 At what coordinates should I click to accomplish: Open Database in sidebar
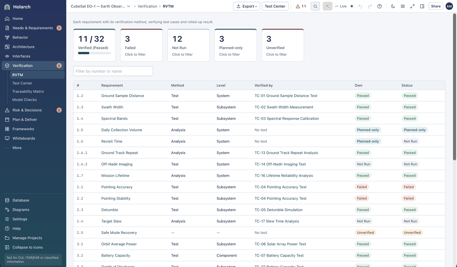pyautogui.click(x=33, y=200)
